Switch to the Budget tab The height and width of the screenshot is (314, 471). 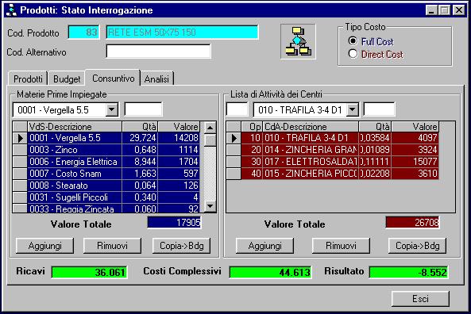coord(67,78)
